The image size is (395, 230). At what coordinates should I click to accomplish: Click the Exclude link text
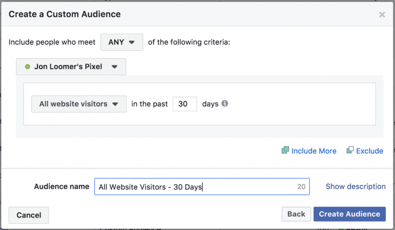370,151
